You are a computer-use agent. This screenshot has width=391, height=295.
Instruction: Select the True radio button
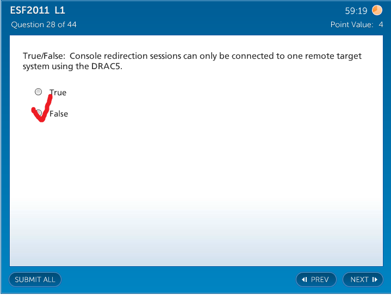38,92
